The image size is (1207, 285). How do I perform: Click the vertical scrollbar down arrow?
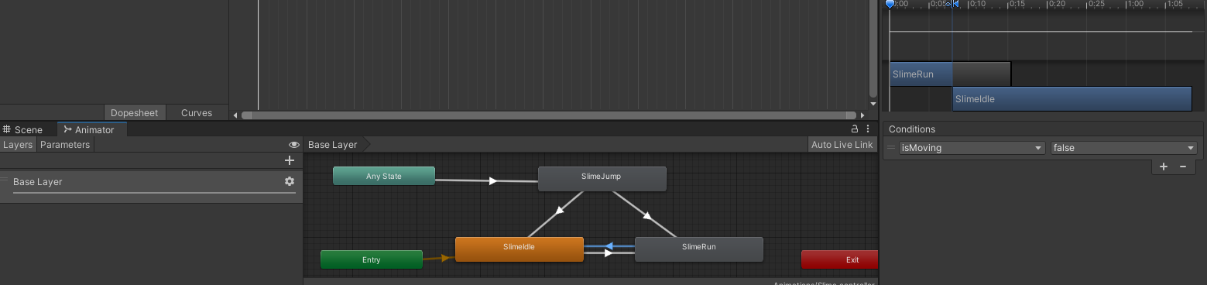[x=874, y=104]
